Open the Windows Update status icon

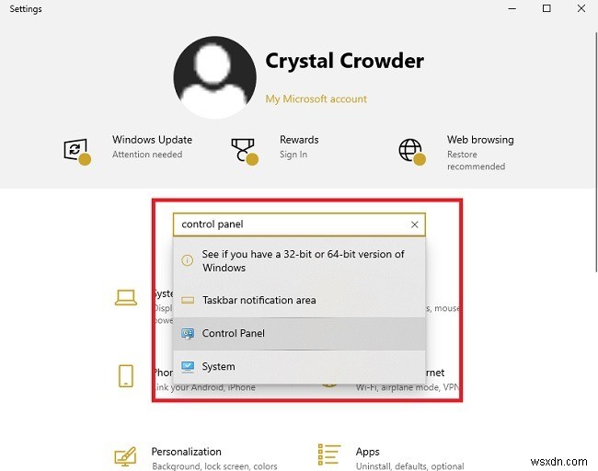77,152
